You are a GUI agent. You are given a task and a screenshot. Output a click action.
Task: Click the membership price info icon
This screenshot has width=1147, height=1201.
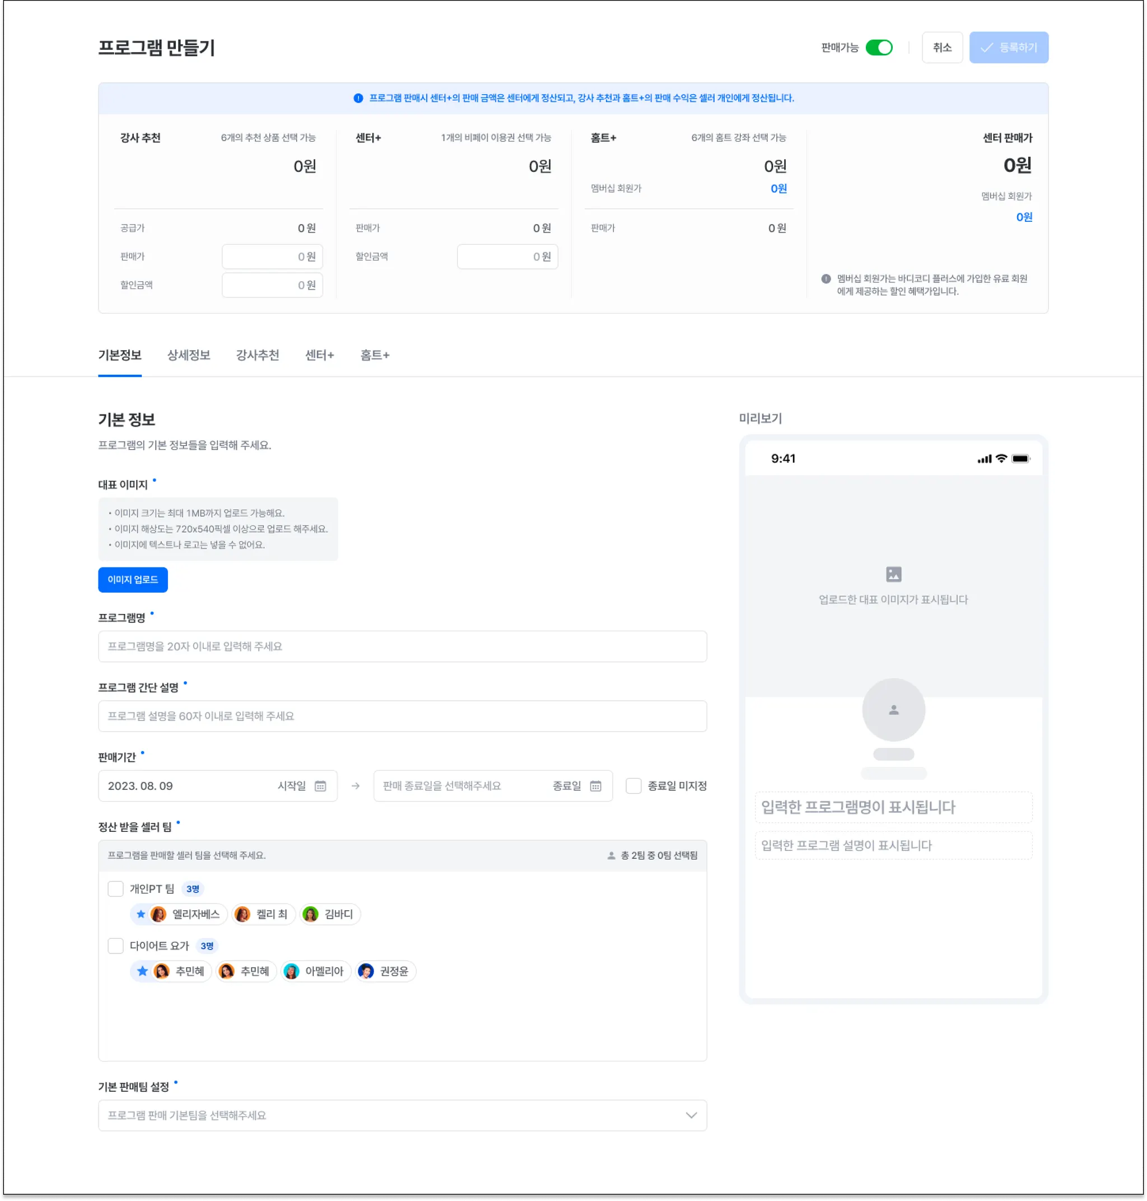826,279
